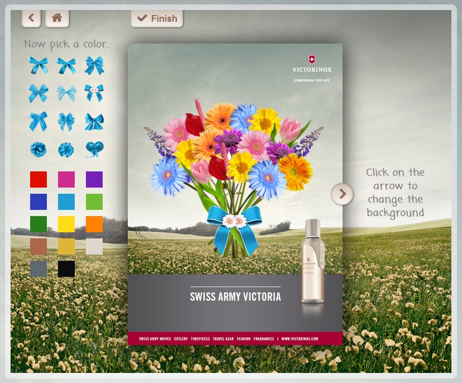Pick the purple color swatch
This screenshot has height=383, width=462.
[94, 179]
